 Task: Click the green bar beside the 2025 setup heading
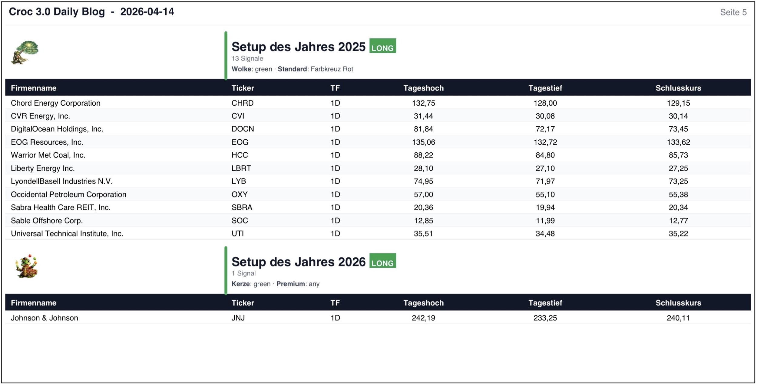coord(226,55)
